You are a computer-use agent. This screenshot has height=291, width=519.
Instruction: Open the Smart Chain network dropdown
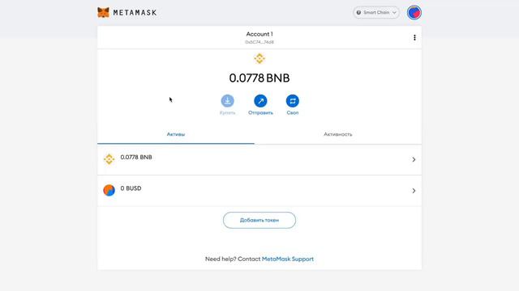(x=376, y=13)
